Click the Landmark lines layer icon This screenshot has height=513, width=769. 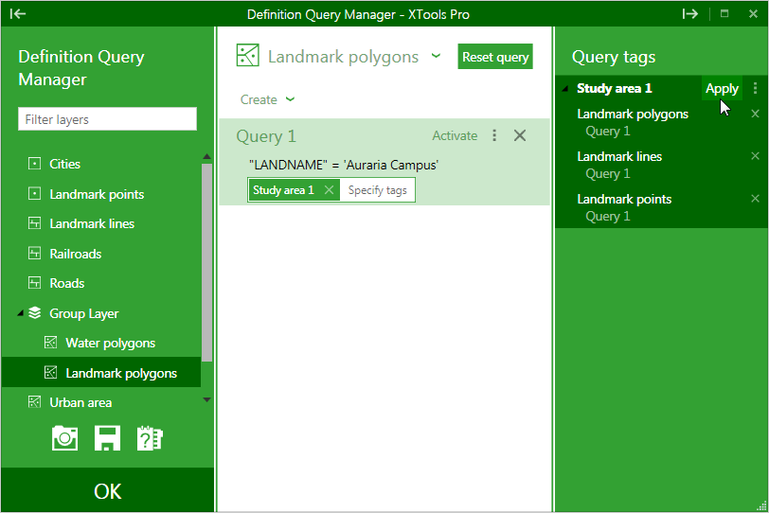pos(34,223)
